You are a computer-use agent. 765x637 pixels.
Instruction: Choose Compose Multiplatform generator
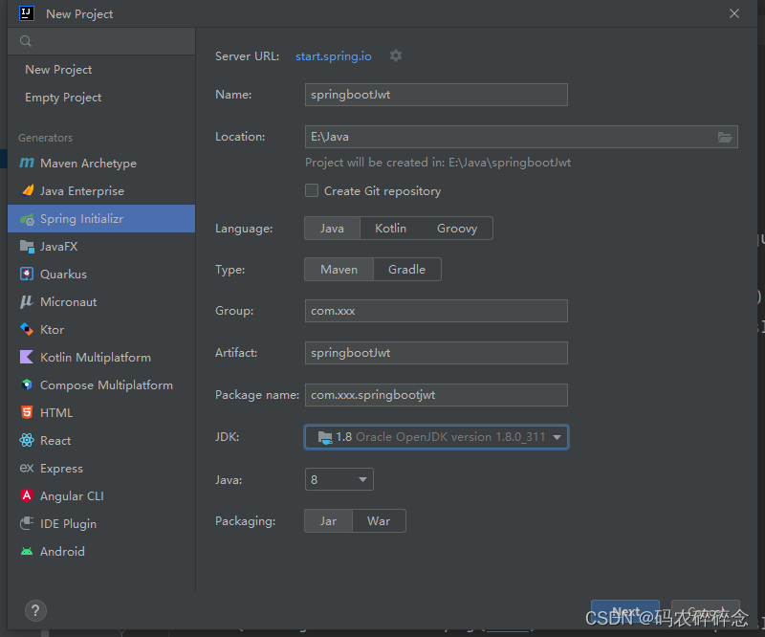(x=101, y=385)
